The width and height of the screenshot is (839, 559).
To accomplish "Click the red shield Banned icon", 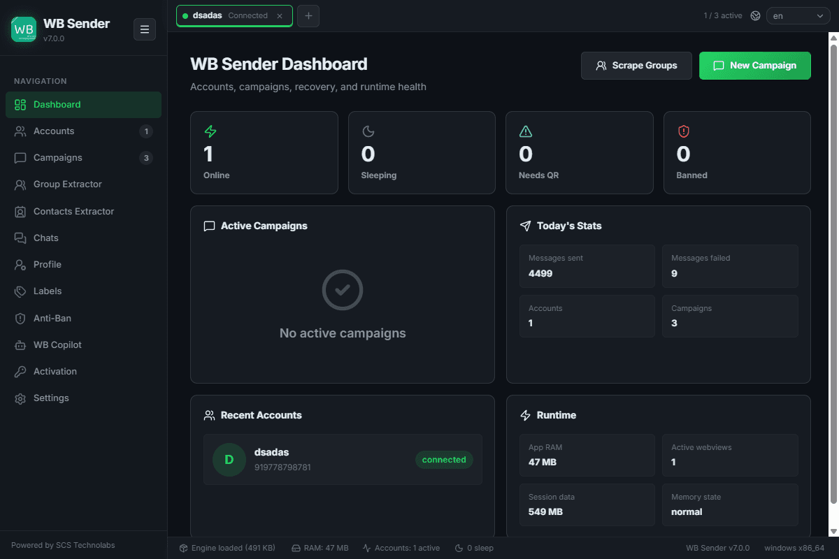I will (x=684, y=131).
